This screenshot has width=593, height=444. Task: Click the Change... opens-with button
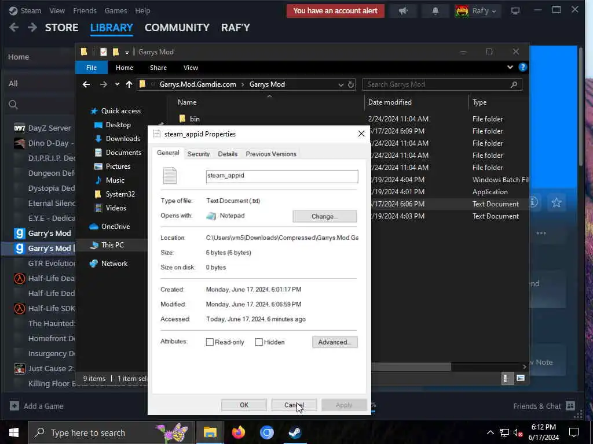(324, 216)
